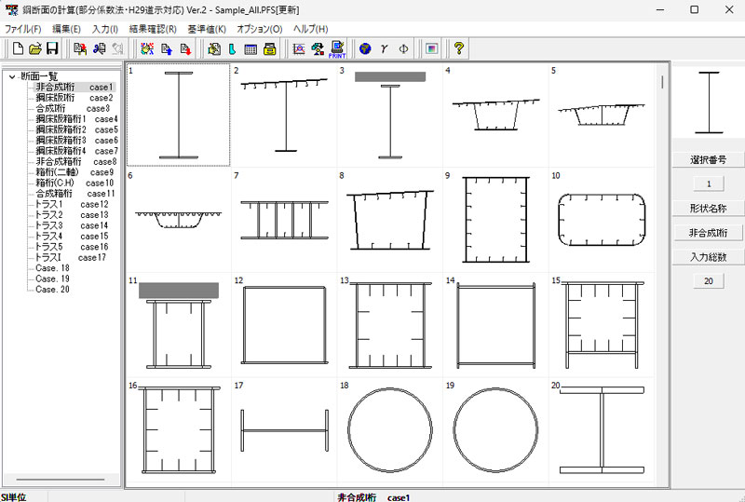
Task: Select 鋼床版箱桁2 case5 in tree
Action: (x=76, y=129)
